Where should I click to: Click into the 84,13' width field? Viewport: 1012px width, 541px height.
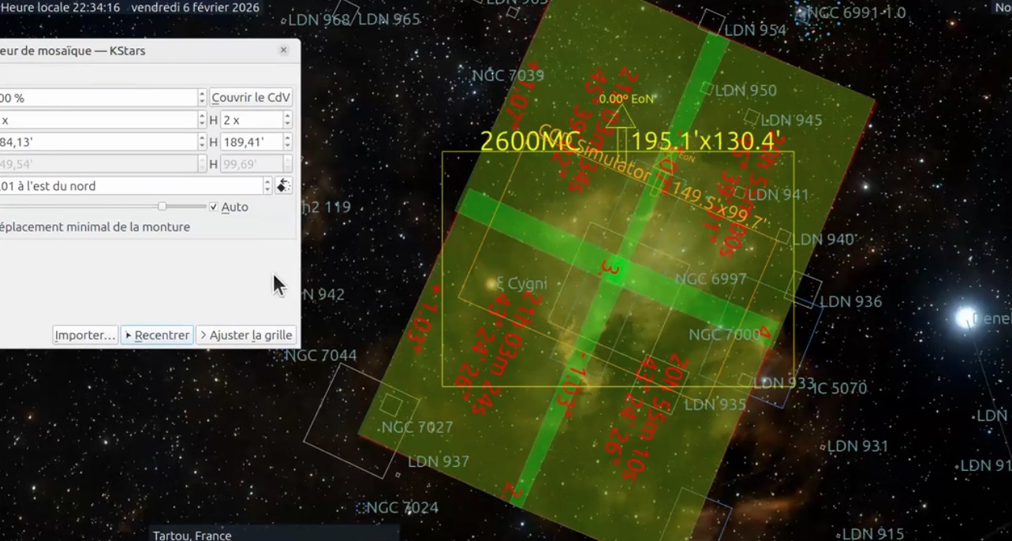coord(95,142)
